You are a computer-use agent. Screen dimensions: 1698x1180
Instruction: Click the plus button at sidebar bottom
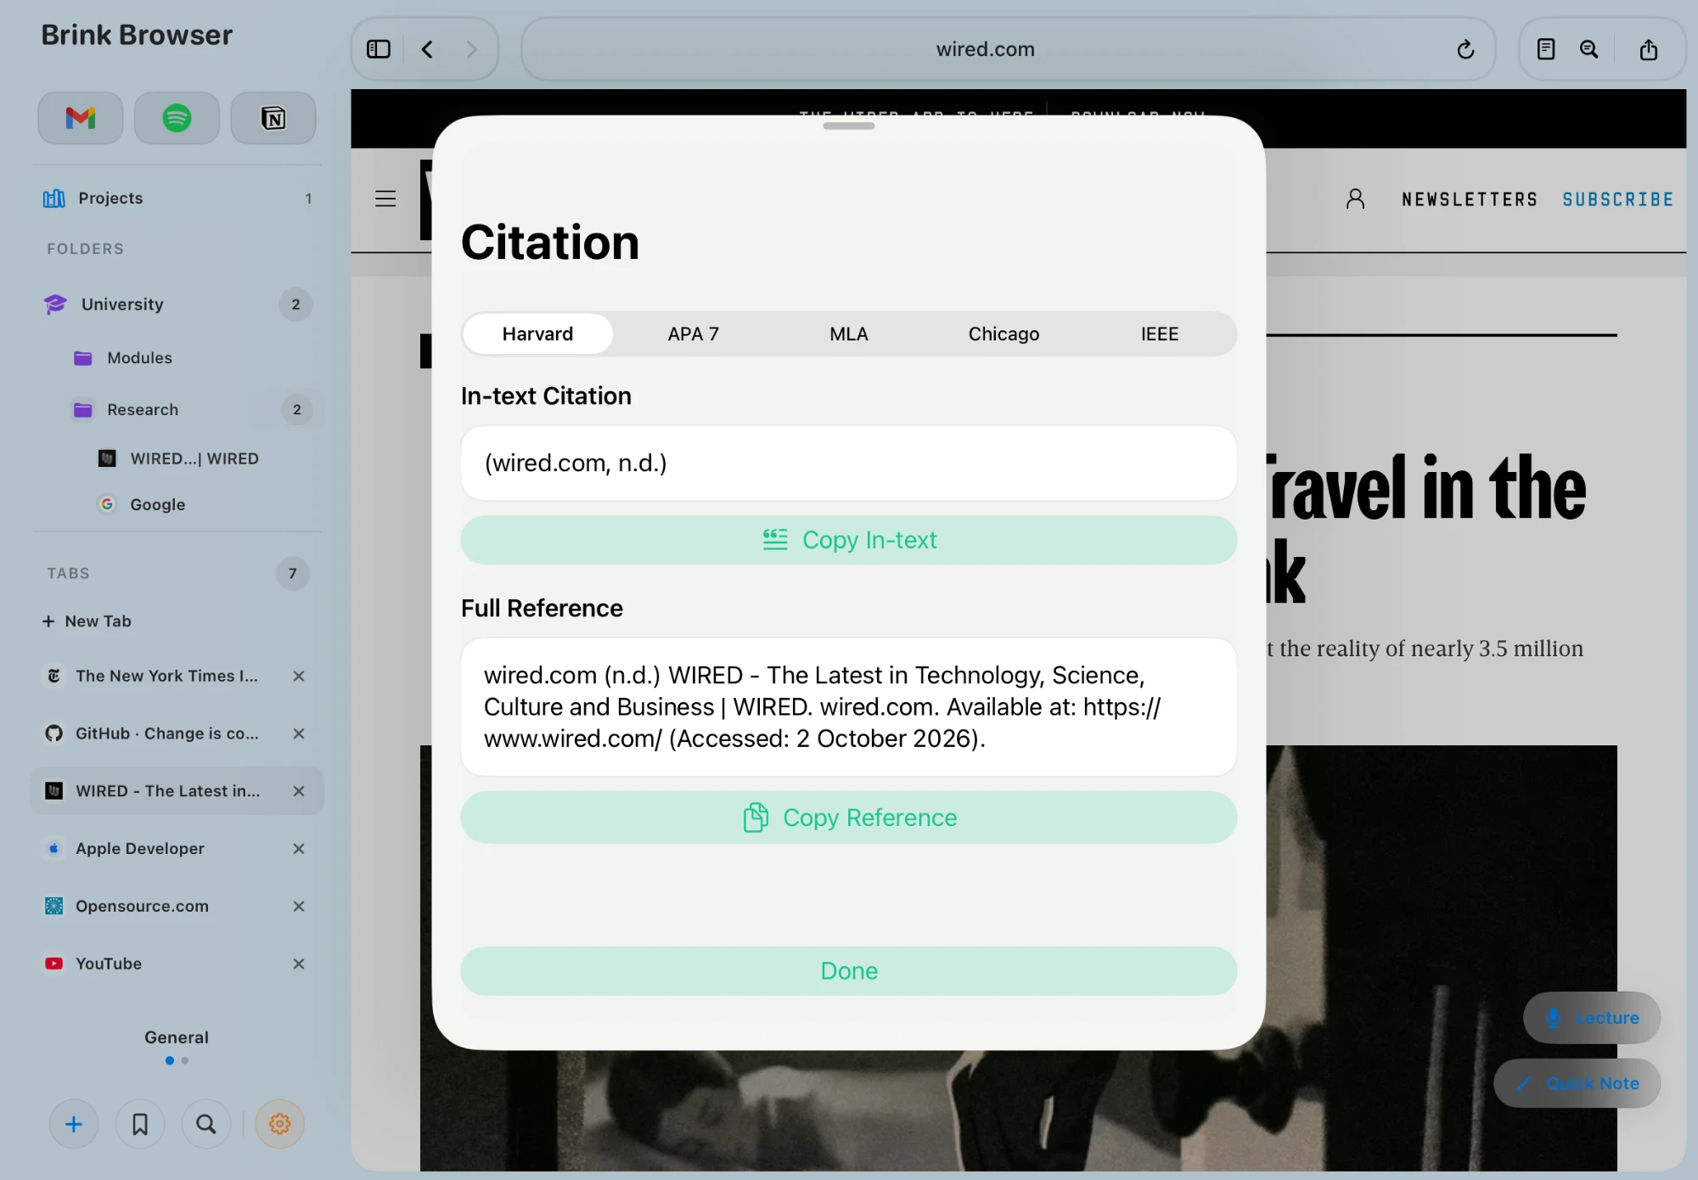(x=74, y=1124)
